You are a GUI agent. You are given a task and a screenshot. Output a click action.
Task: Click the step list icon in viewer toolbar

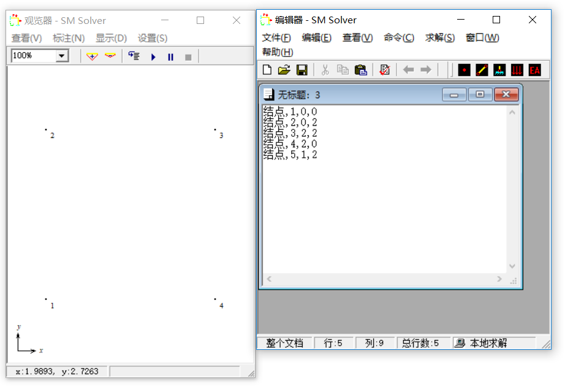click(x=134, y=56)
